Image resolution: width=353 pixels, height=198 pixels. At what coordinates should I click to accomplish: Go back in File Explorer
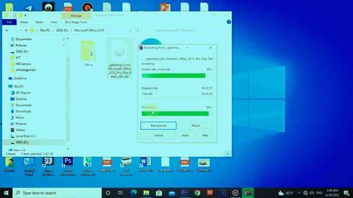(7, 30)
